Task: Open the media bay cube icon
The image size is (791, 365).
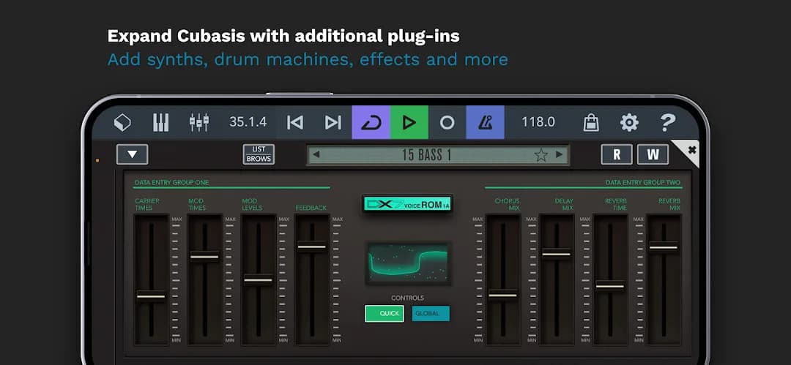Action: click(122, 122)
